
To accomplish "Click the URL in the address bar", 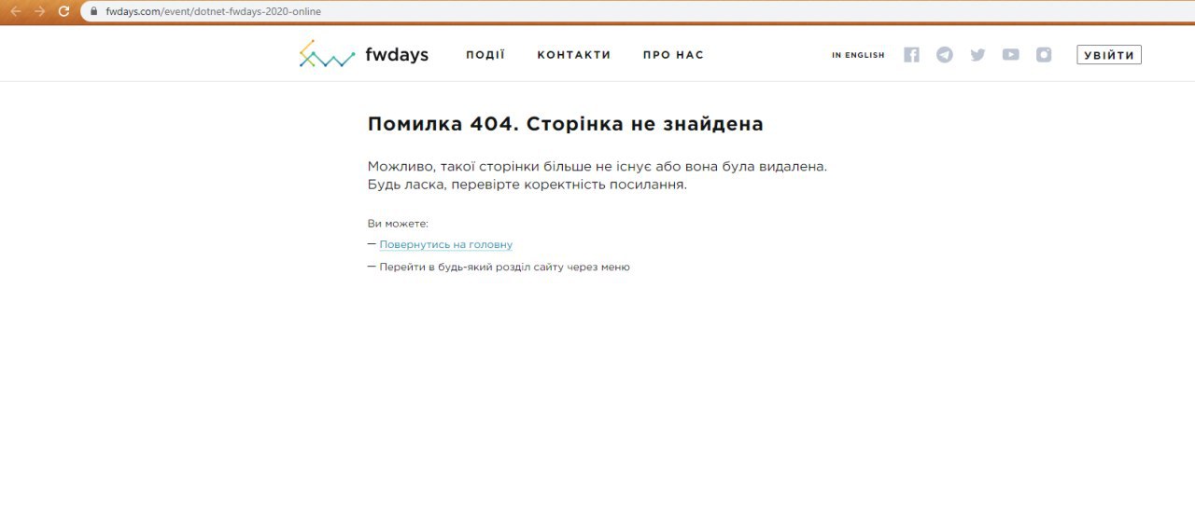I will coord(213,11).
